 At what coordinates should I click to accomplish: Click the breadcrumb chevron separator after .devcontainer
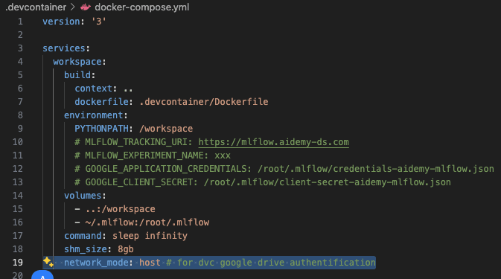click(73, 7)
